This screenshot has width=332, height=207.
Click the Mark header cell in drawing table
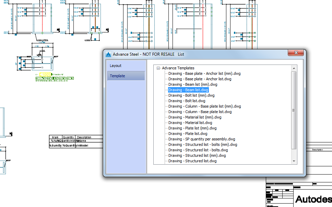55,137
